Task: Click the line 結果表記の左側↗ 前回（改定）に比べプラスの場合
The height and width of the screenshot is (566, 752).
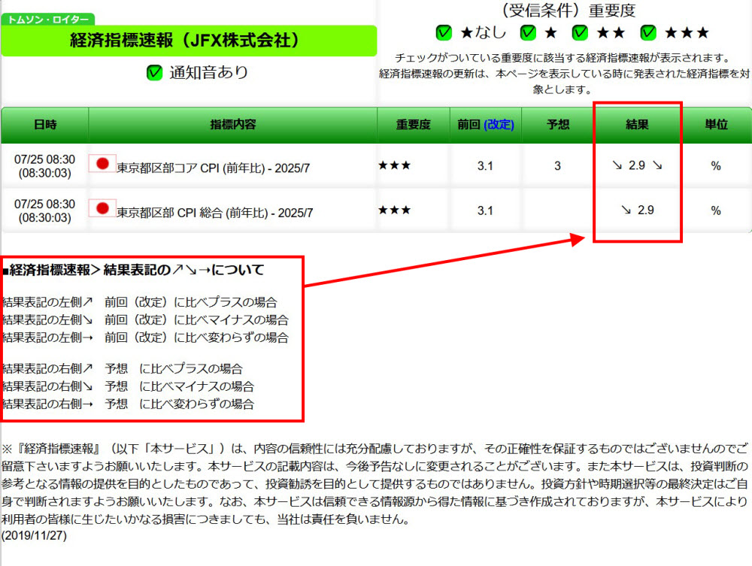Action: point(140,302)
